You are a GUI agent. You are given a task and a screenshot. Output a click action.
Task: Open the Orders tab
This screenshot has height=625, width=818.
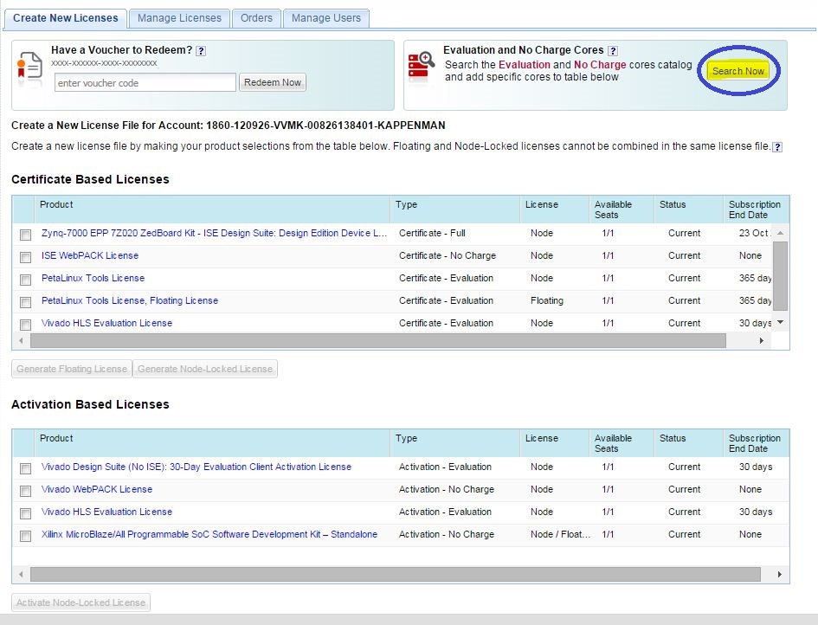(x=256, y=18)
